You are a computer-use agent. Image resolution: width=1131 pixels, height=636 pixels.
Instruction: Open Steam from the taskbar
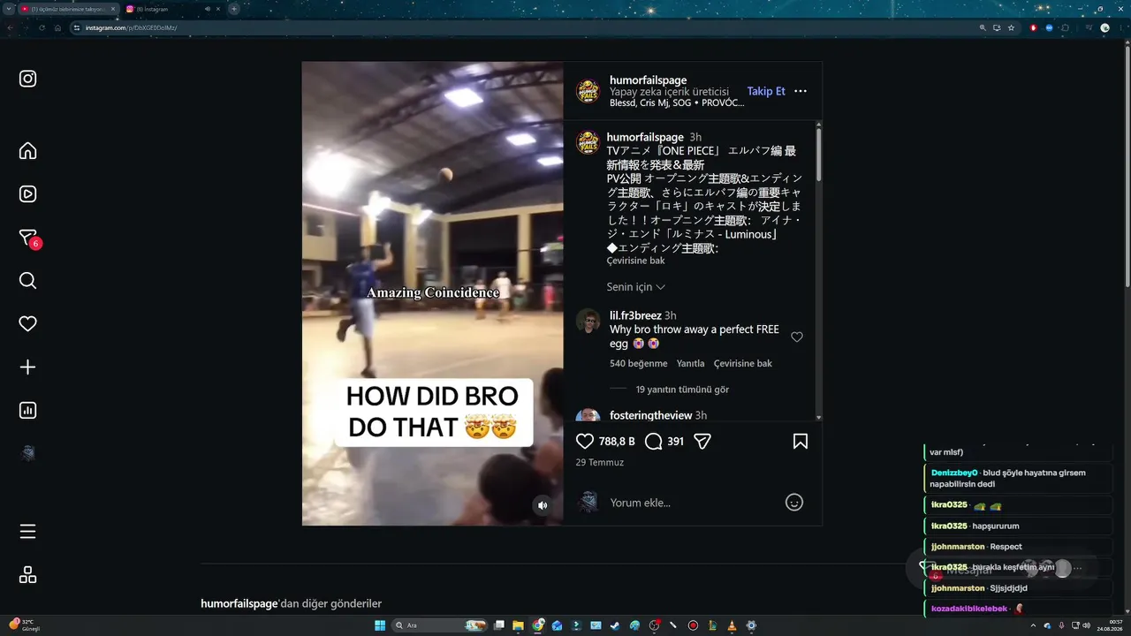pos(616,625)
